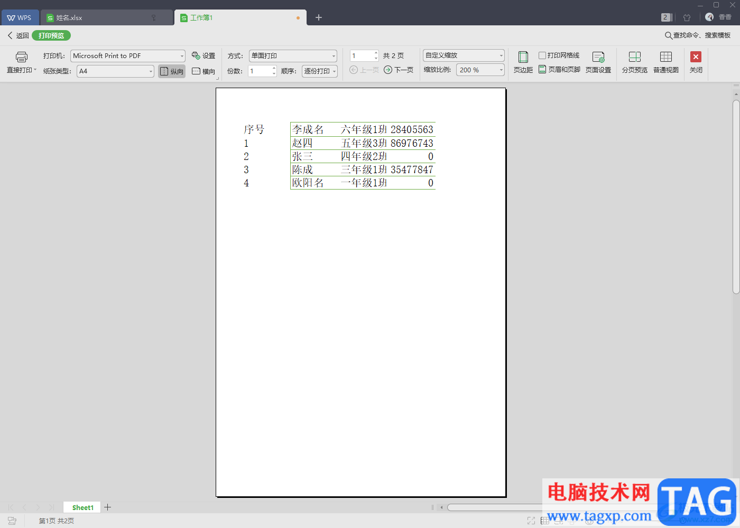Screen dimensions: 740x528
Task: Jump to the last sheet arrow
Action: tap(51, 507)
